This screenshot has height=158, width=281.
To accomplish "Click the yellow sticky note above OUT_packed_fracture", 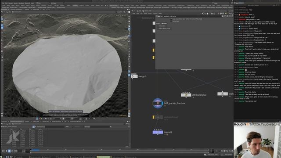I will 153,57.
